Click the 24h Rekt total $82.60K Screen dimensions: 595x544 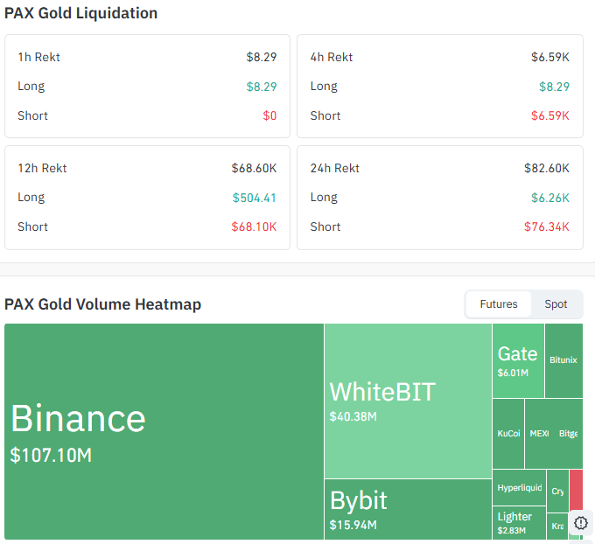coord(546,168)
